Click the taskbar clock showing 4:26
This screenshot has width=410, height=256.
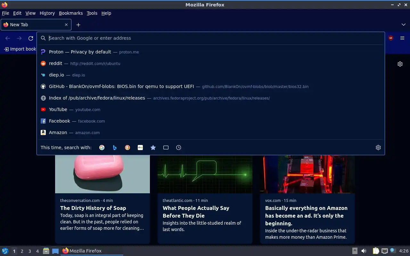(404, 251)
